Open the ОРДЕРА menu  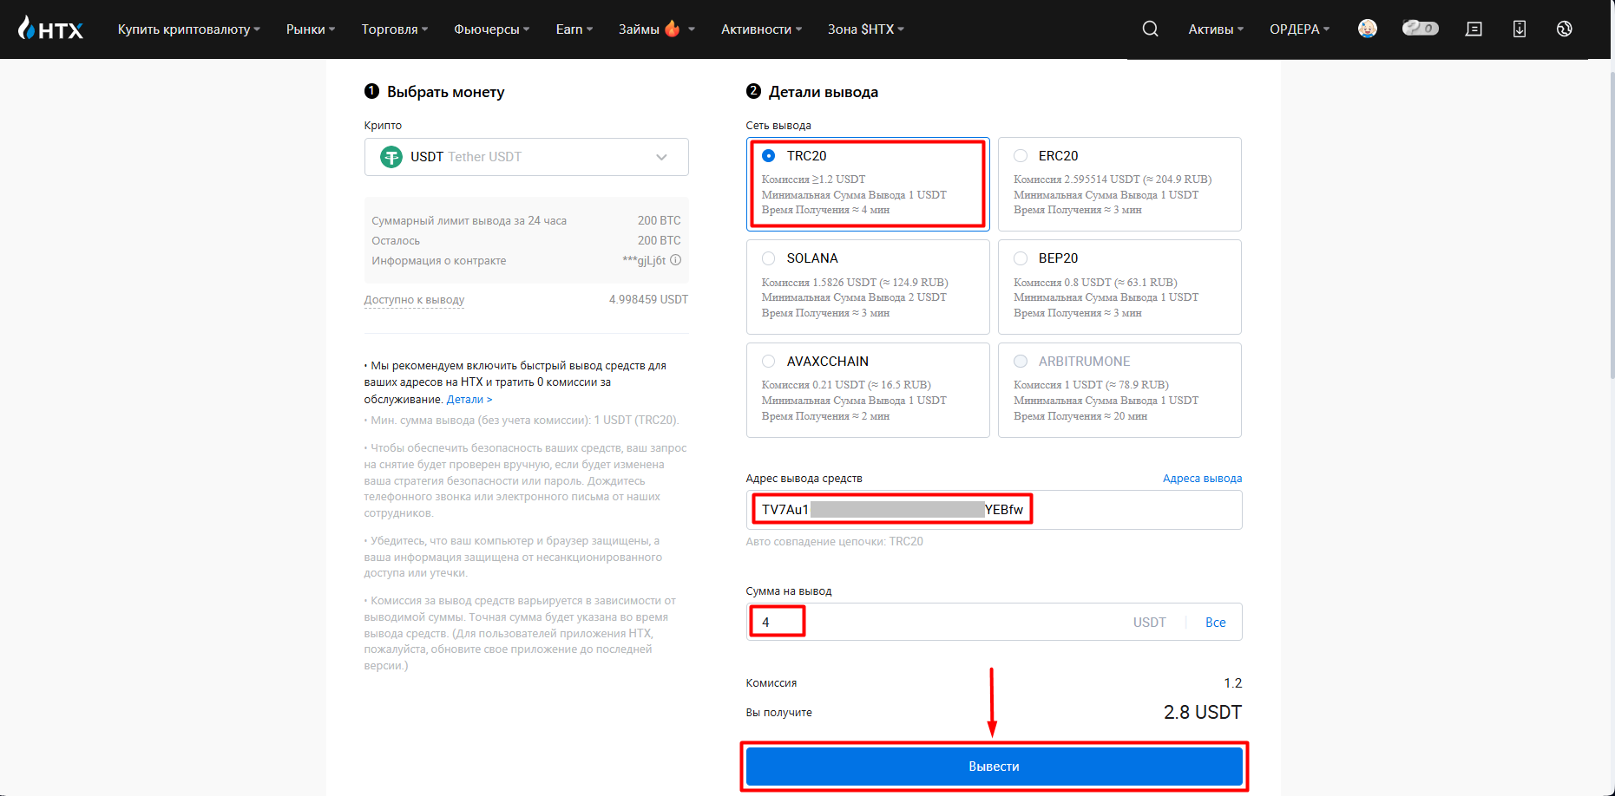pyautogui.click(x=1299, y=29)
